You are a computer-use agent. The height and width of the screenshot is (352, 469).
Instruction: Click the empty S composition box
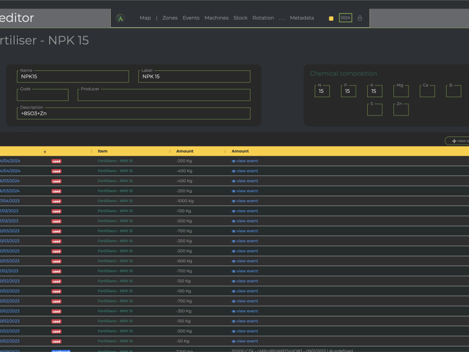coord(375,109)
